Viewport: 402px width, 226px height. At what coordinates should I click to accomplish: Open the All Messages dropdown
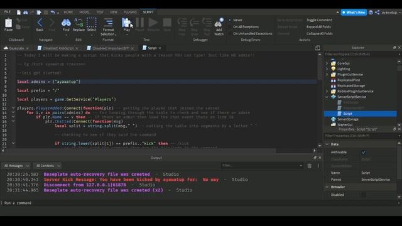[x=16, y=166]
